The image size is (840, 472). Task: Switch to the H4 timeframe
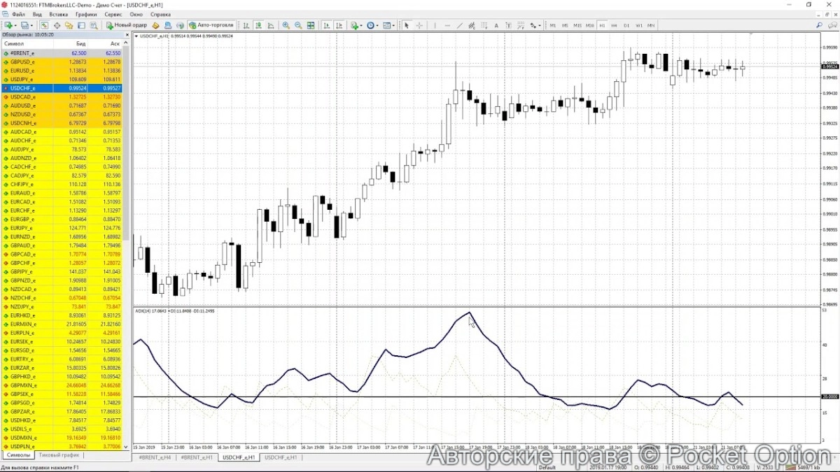click(x=614, y=25)
